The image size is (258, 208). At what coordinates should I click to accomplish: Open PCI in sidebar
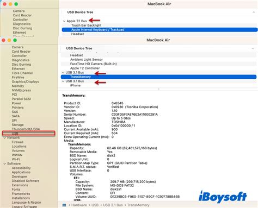[x=14, y=94]
